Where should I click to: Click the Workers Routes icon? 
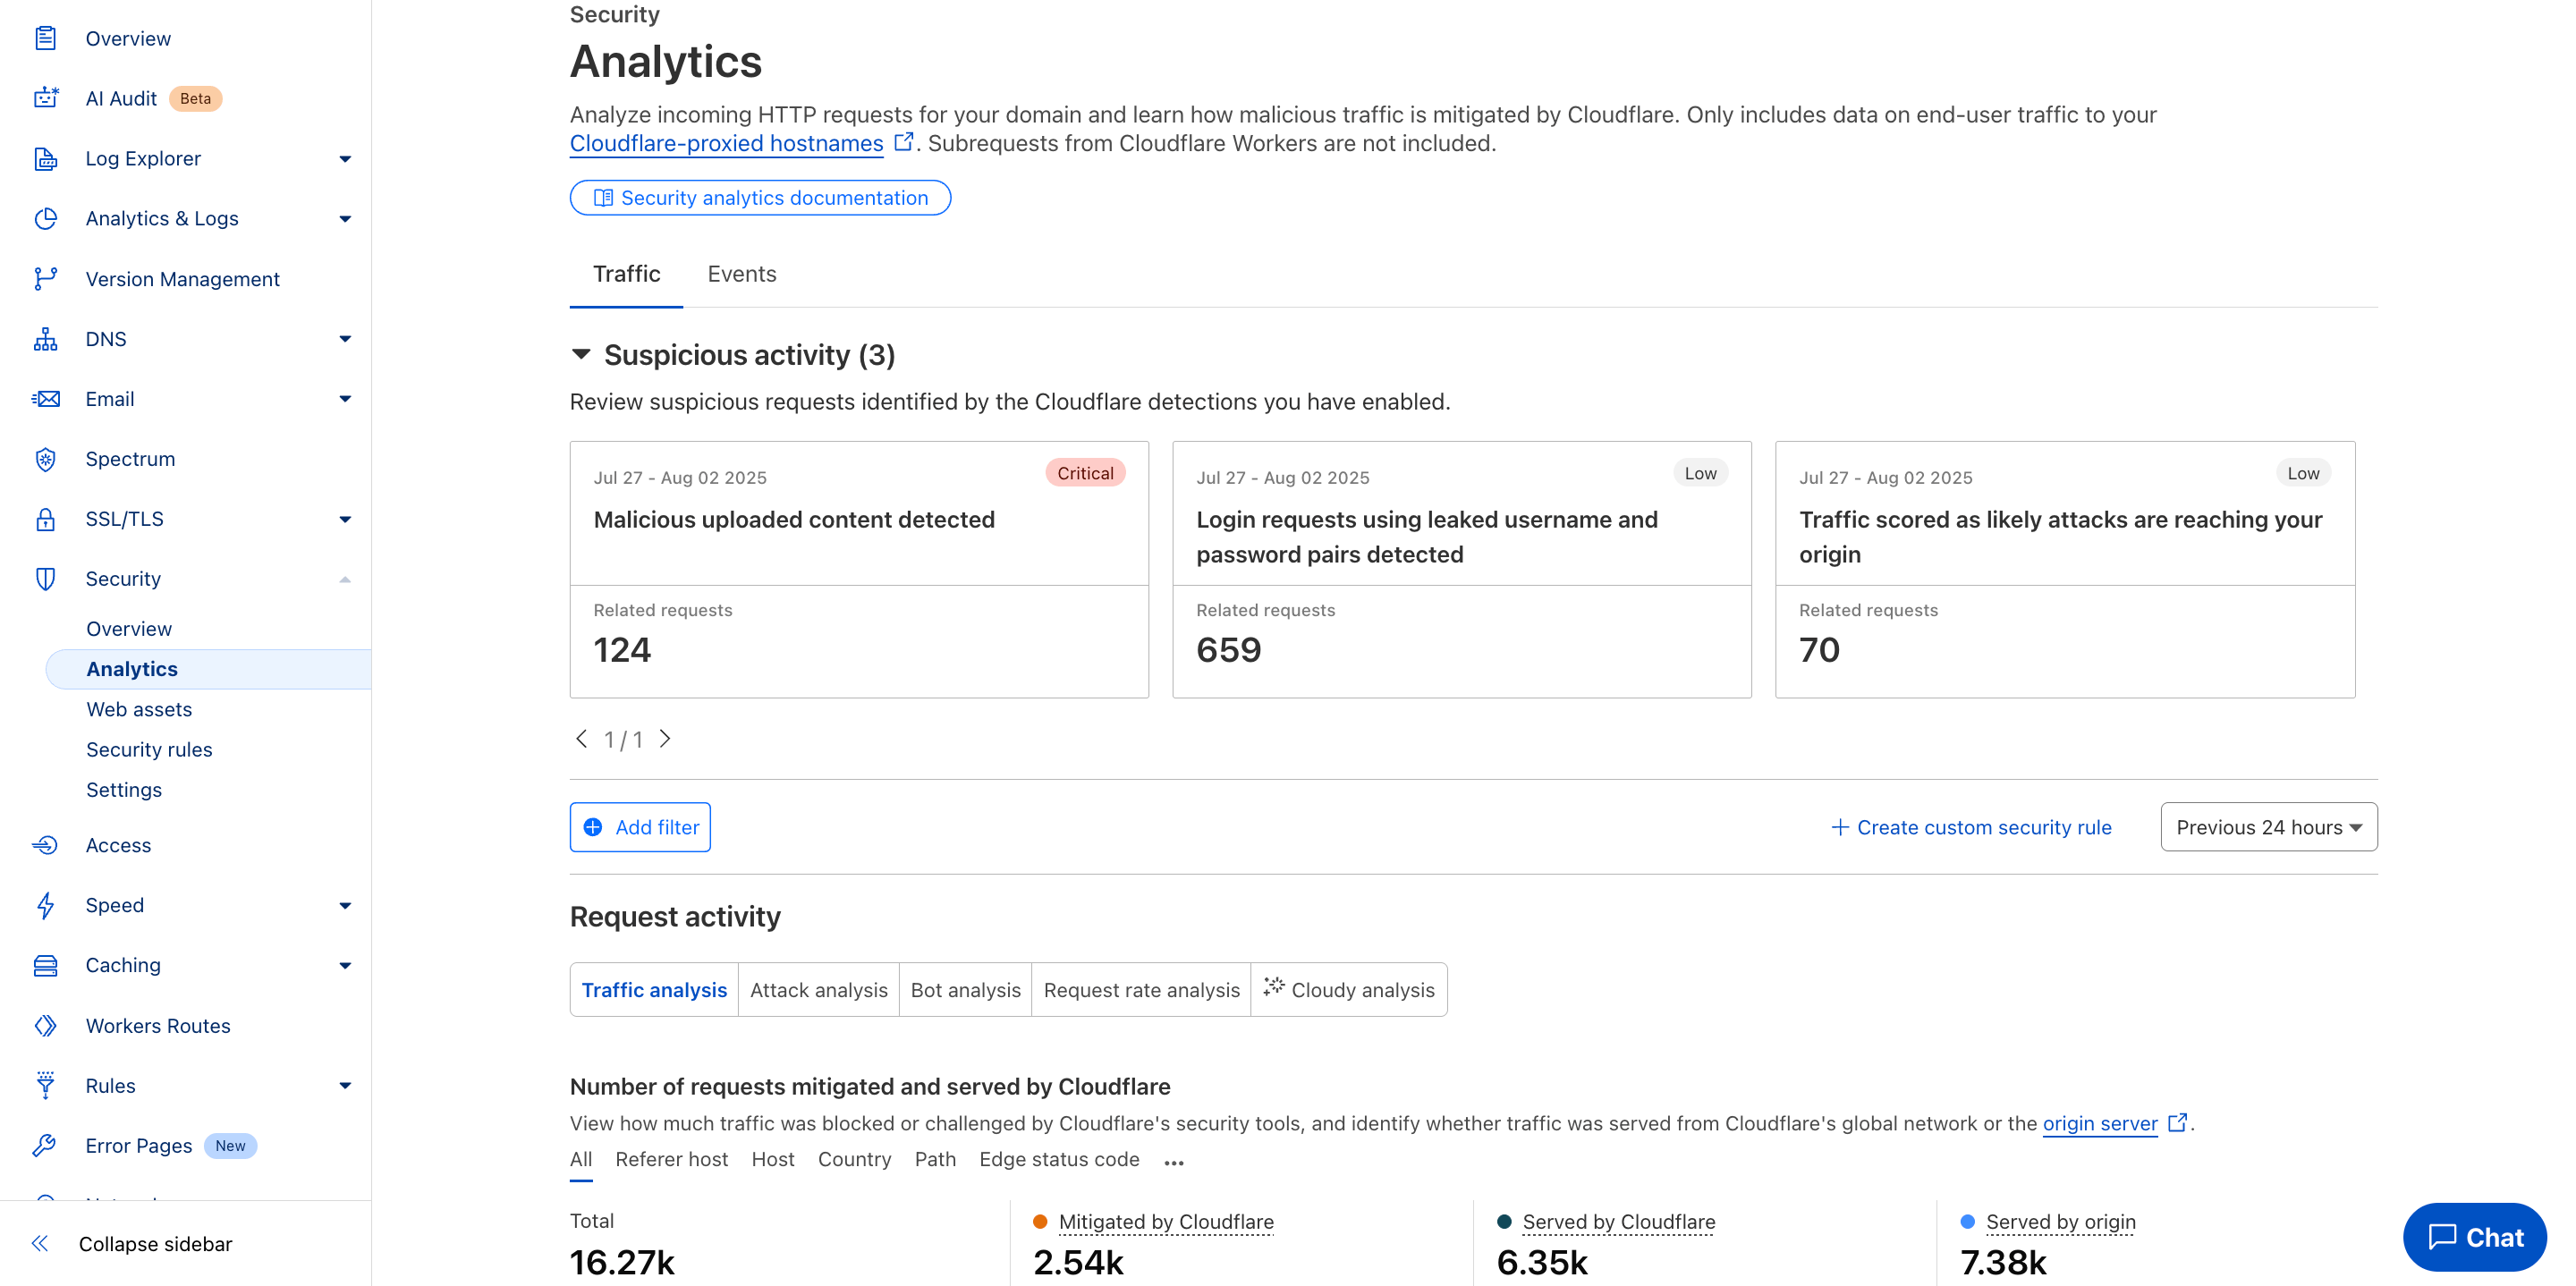(46, 1025)
